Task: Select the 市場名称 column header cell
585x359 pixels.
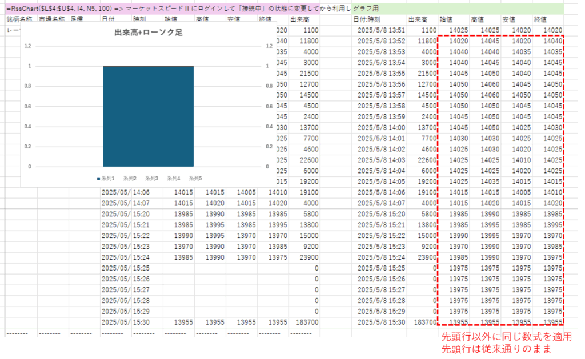Action: [53, 19]
